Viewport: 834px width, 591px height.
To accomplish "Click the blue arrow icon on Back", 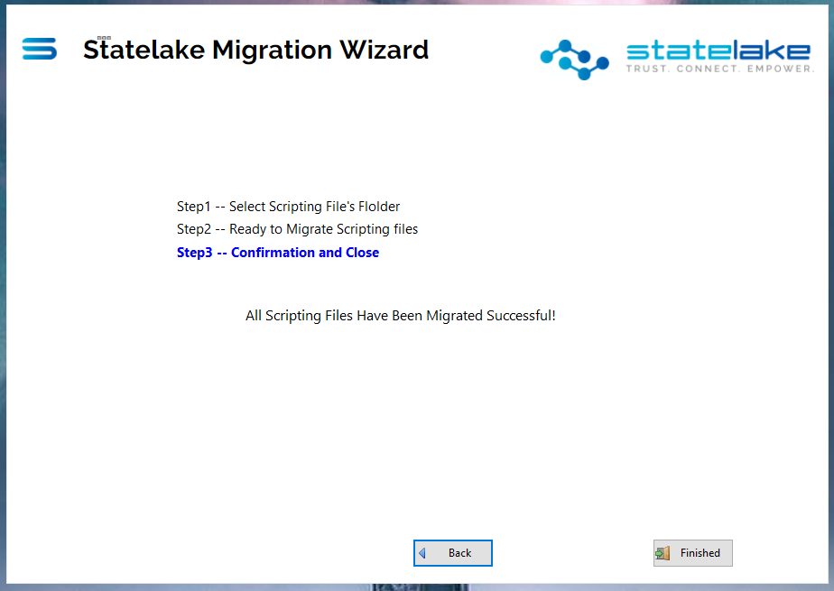I will point(422,553).
